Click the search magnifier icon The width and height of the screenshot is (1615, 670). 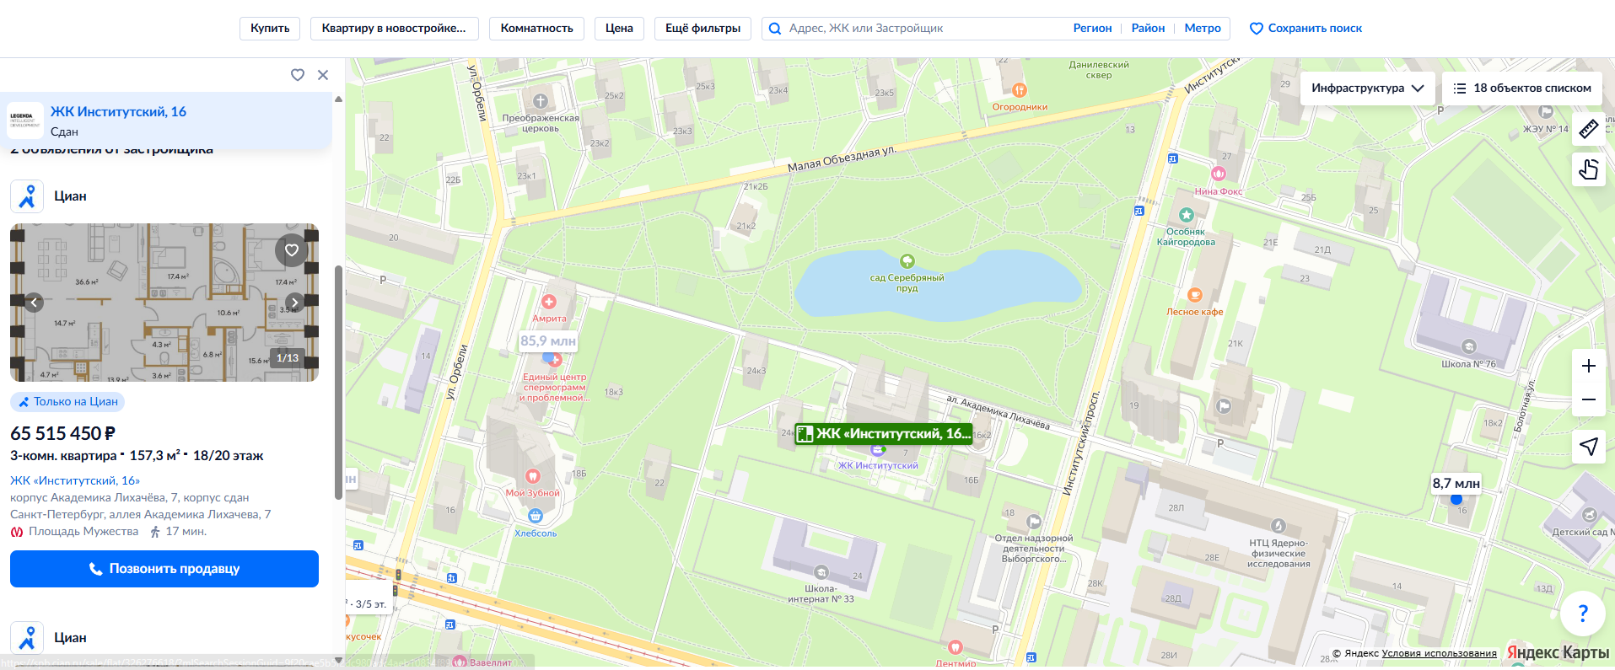775,29
